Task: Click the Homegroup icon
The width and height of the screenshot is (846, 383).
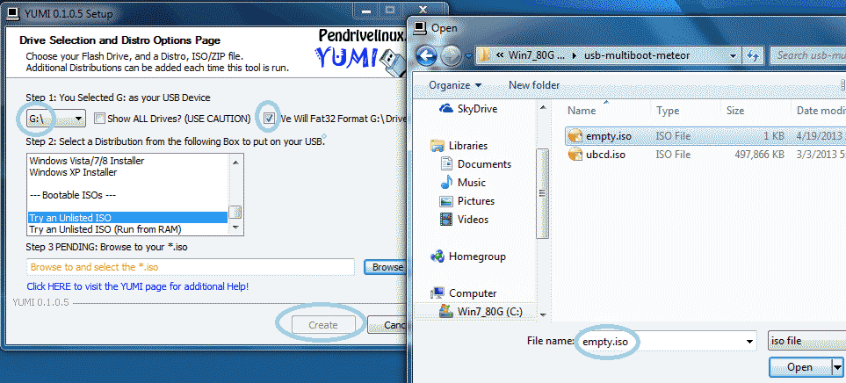Action: pos(437,257)
